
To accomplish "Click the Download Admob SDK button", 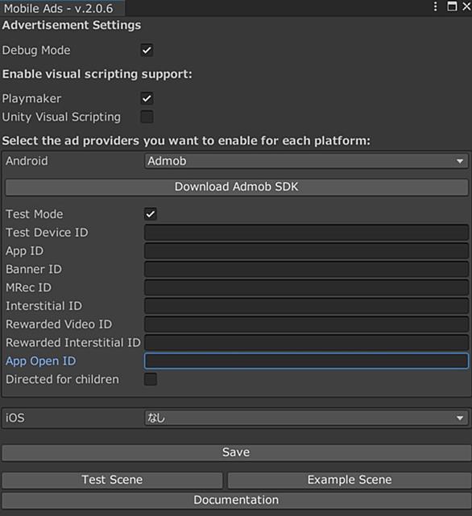I will pos(236,187).
